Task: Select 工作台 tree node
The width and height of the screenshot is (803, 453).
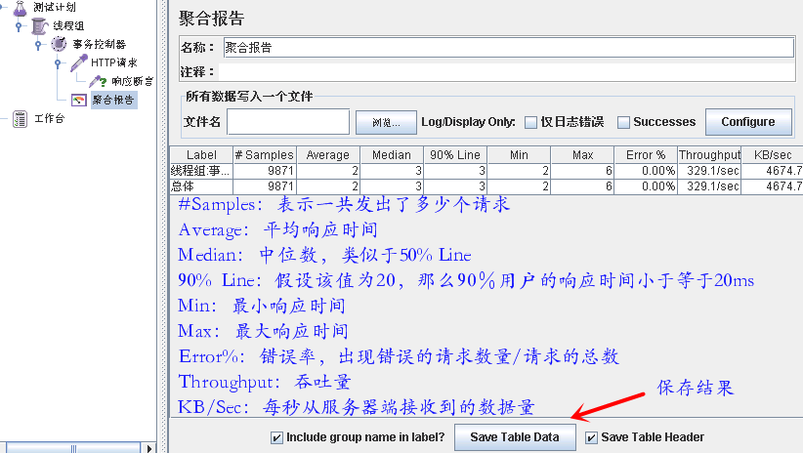Action: (x=50, y=119)
